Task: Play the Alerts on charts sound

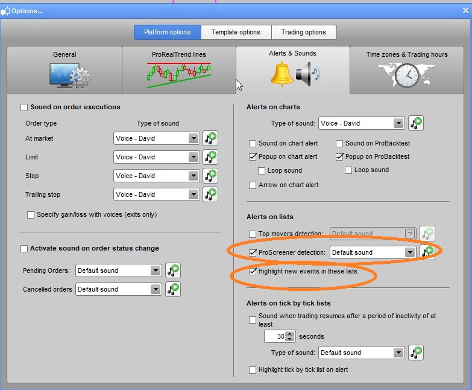Action: pyautogui.click(x=416, y=123)
